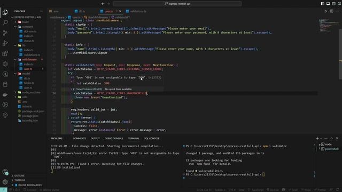Expand the utils folder
Screen dimensions: 342x192
point(25,97)
